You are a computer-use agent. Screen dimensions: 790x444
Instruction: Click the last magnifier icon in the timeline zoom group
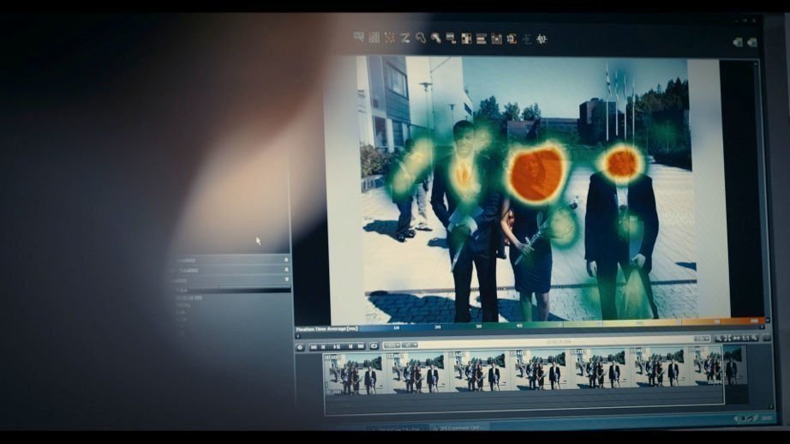(x=754, y=339)
